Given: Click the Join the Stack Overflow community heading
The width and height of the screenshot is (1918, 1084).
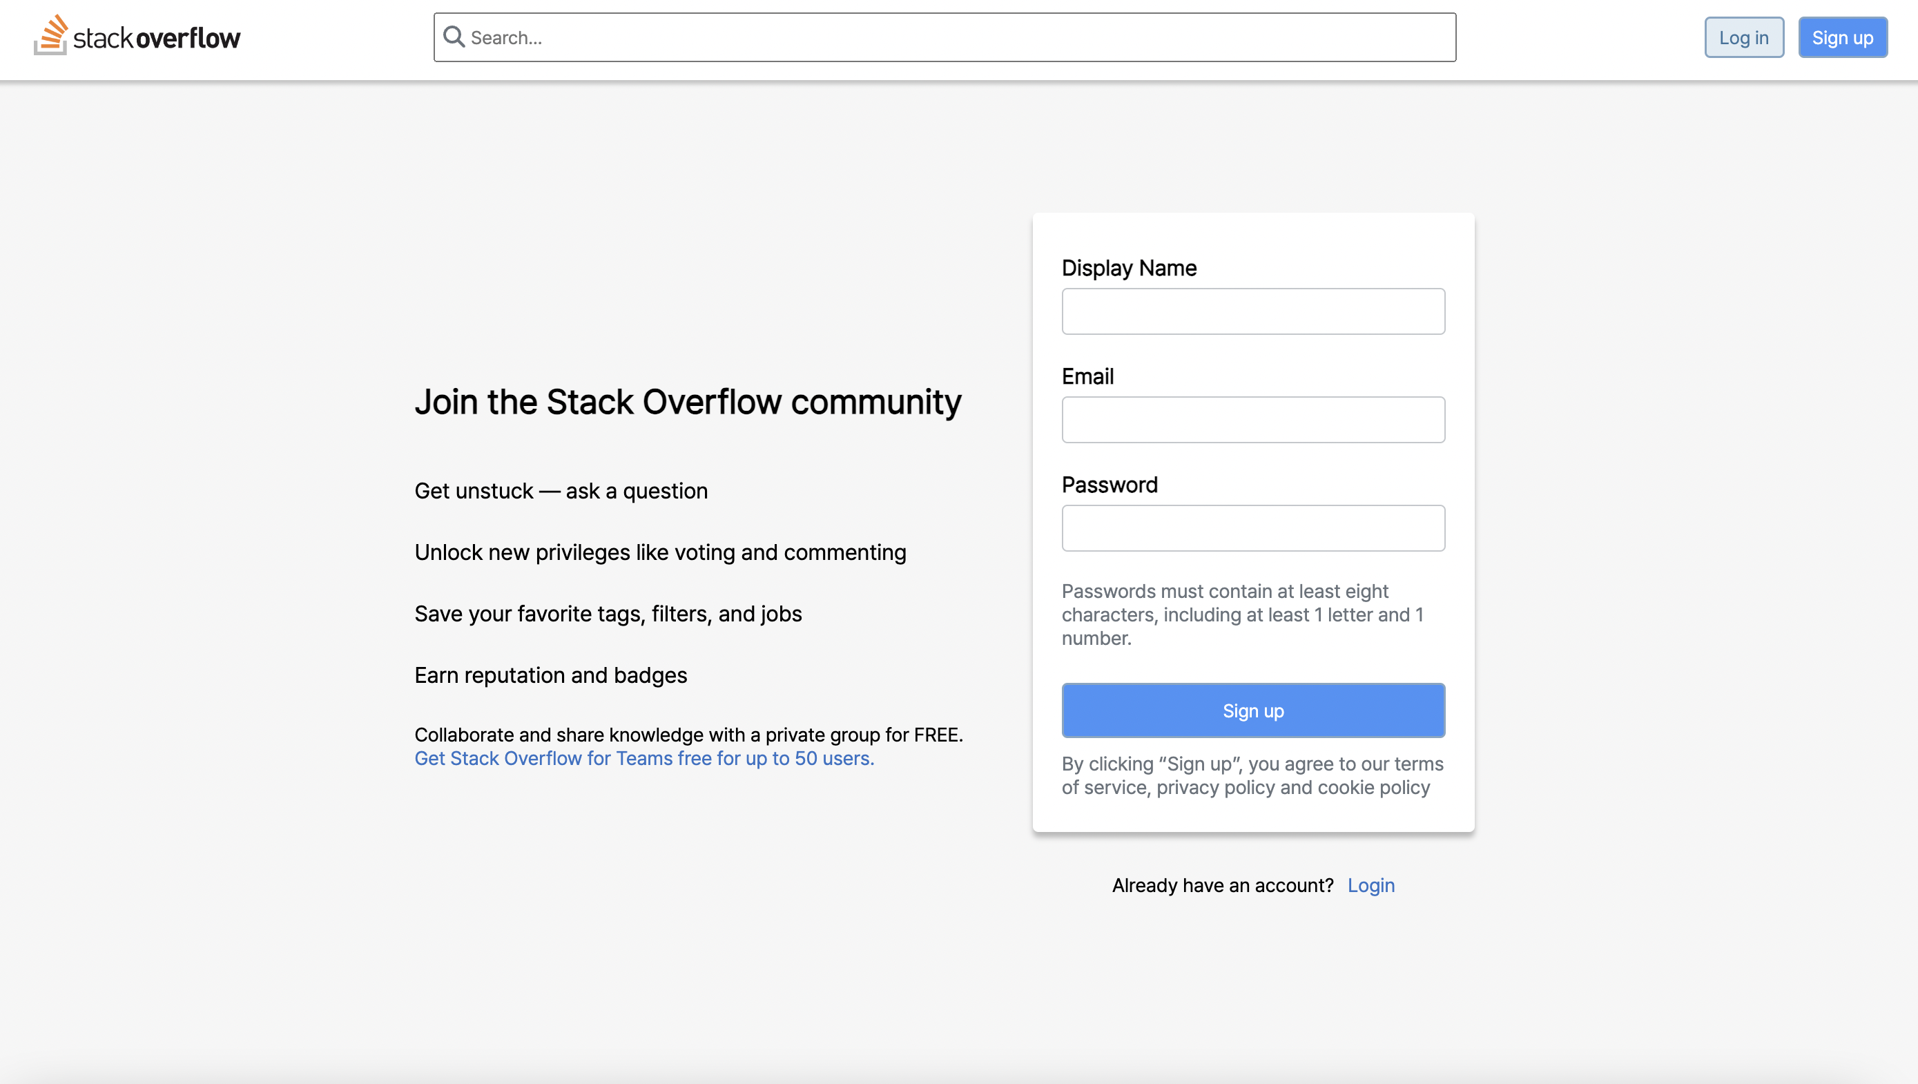Looking at the screenshot, I should pyautogui.click(x=688, y=402).
